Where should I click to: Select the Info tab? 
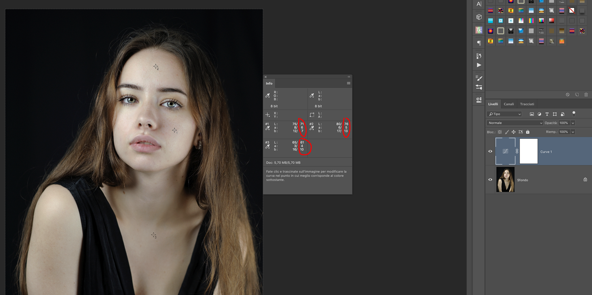[x=269, y=83]
